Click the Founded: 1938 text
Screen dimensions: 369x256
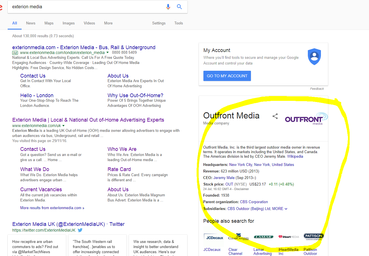(x=216, y=195)
